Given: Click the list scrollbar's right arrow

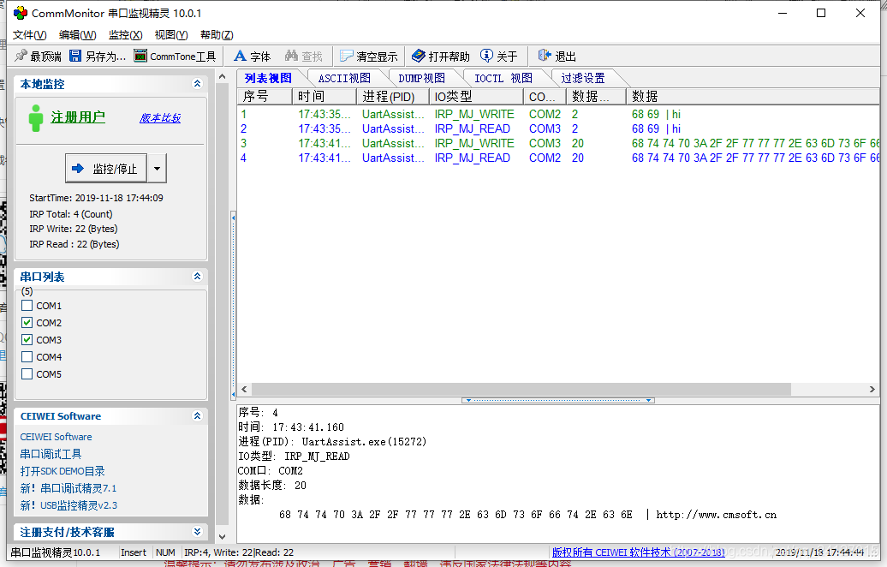Looking at the screenshot, I should [x=872, y=389].
